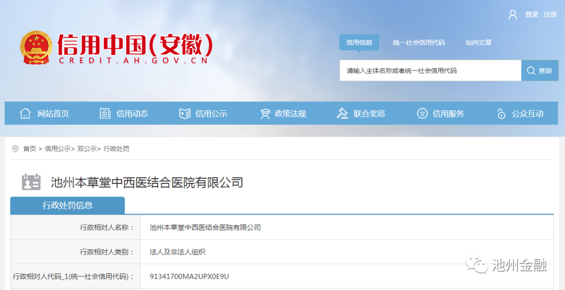Screen dimensions: 565x290
Task: Open the 信用动态 menu label
Action: coord(132,114)
